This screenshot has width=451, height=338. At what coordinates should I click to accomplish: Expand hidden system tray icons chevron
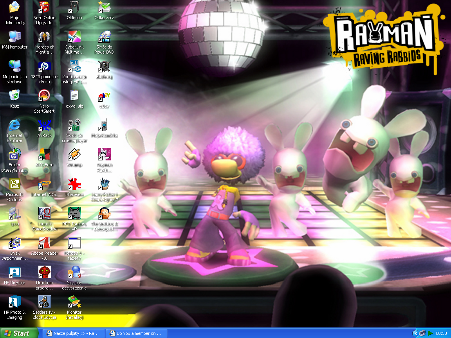(x=415, y=333)
